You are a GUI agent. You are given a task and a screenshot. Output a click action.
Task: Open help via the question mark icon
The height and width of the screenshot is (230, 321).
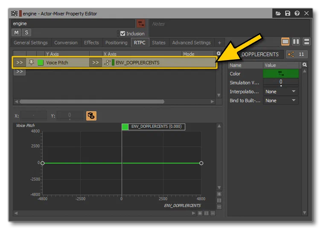297,14
